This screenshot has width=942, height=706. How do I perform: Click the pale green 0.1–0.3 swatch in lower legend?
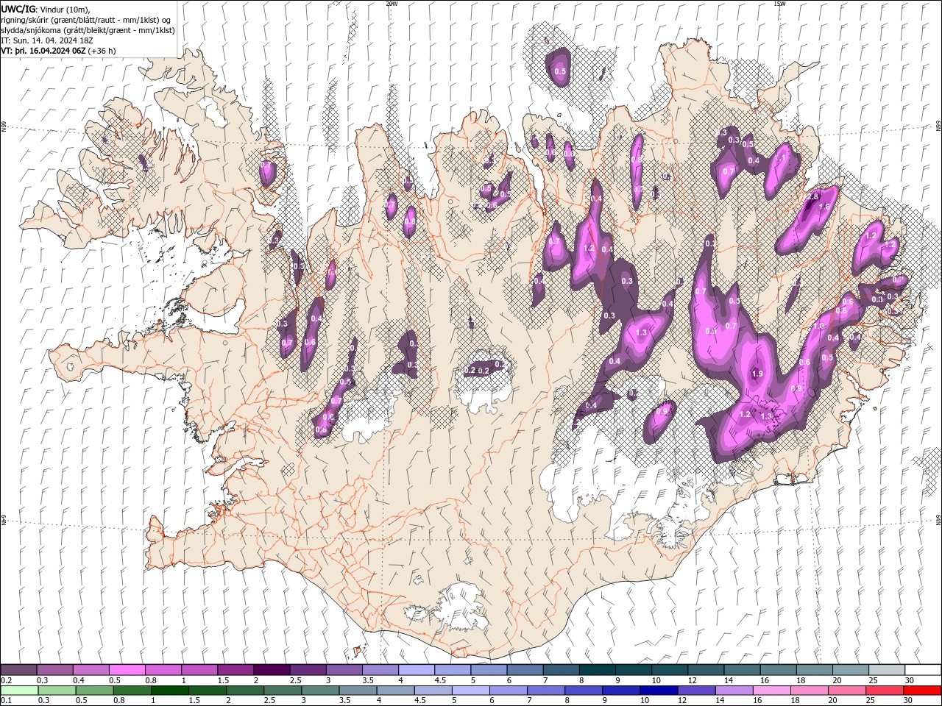click(19, 691)
